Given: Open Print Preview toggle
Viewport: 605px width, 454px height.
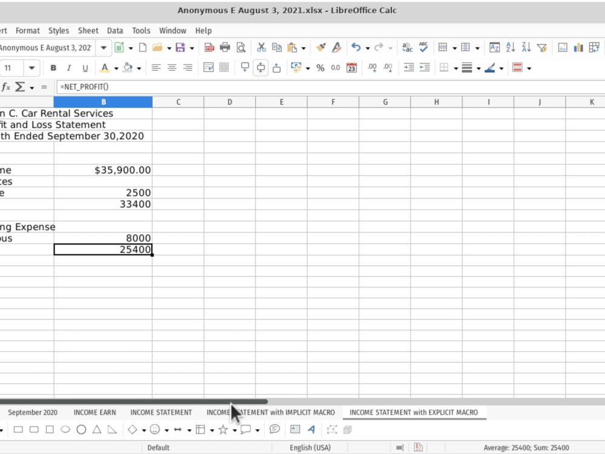Looking at the screenshot, I should (241, 48).
